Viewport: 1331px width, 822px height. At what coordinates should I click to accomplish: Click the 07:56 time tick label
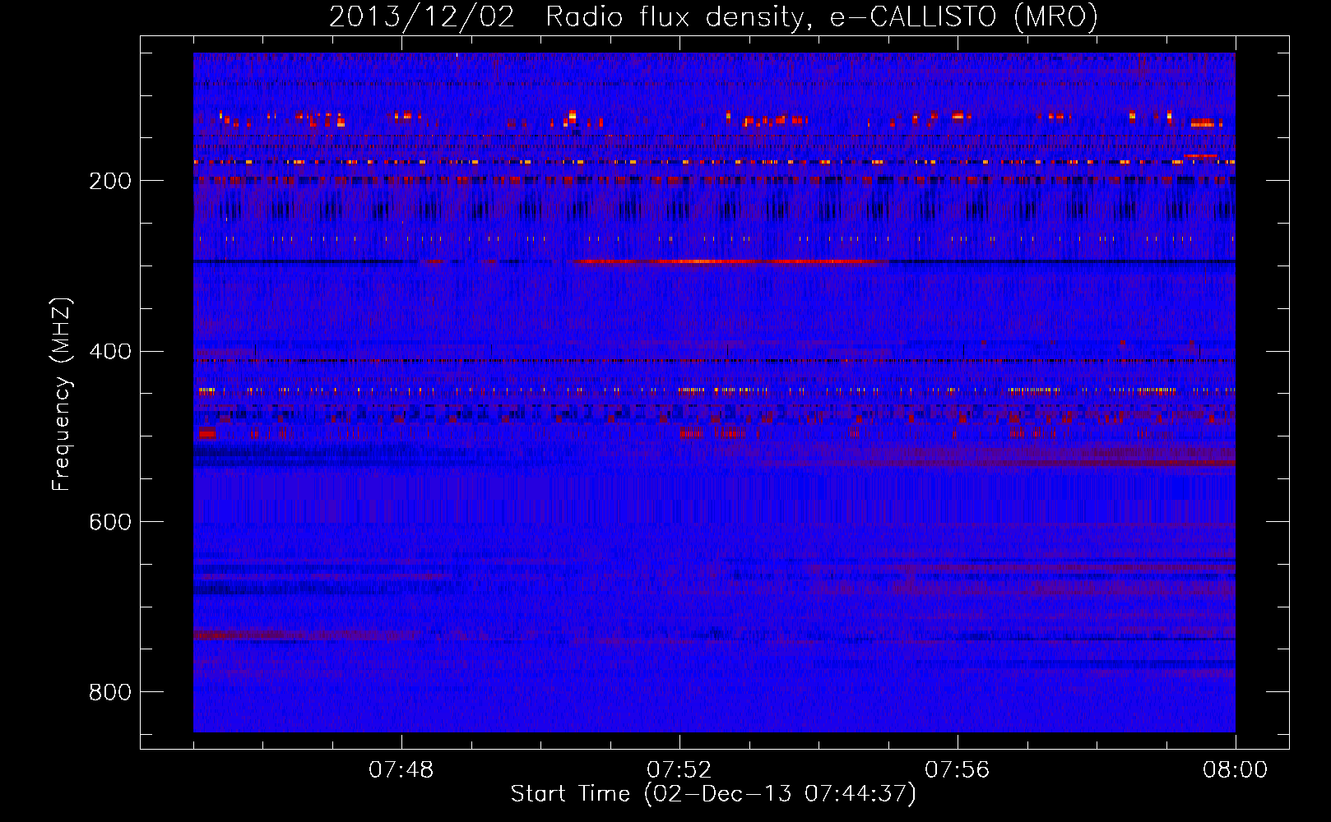[x=958, y=770]
